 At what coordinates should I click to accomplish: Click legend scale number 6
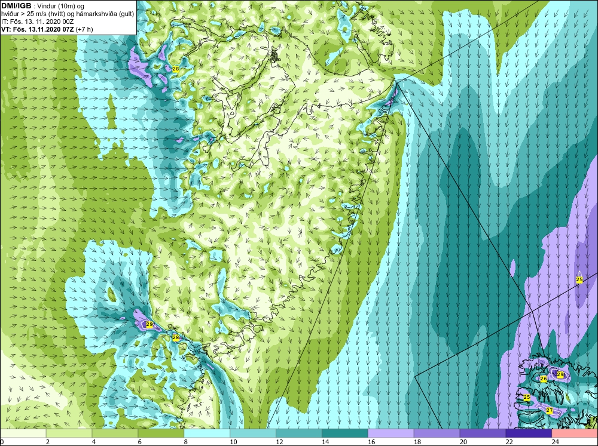pyautogui.click(x=140, y=442)
